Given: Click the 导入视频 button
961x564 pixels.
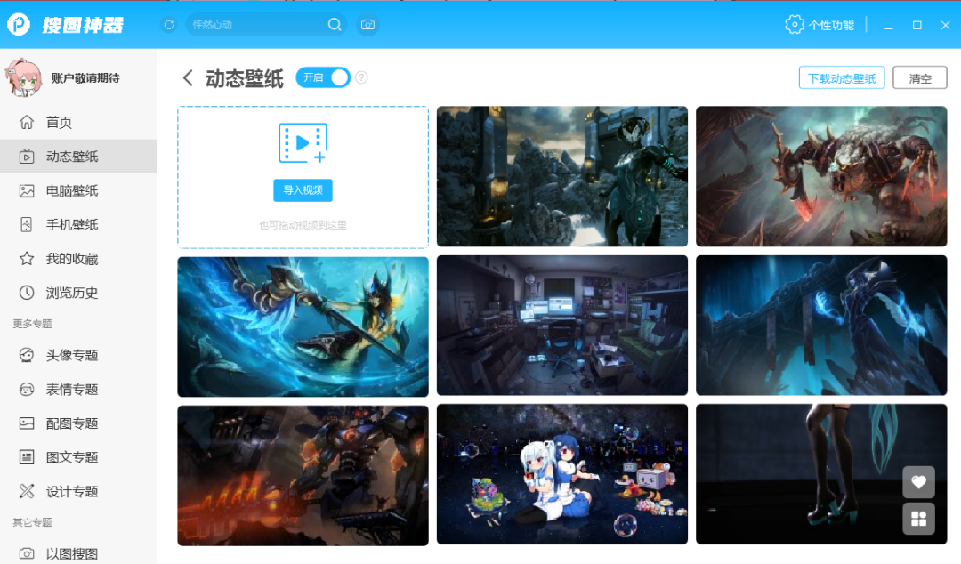Looking at the screenshot, I should (303, 190).
